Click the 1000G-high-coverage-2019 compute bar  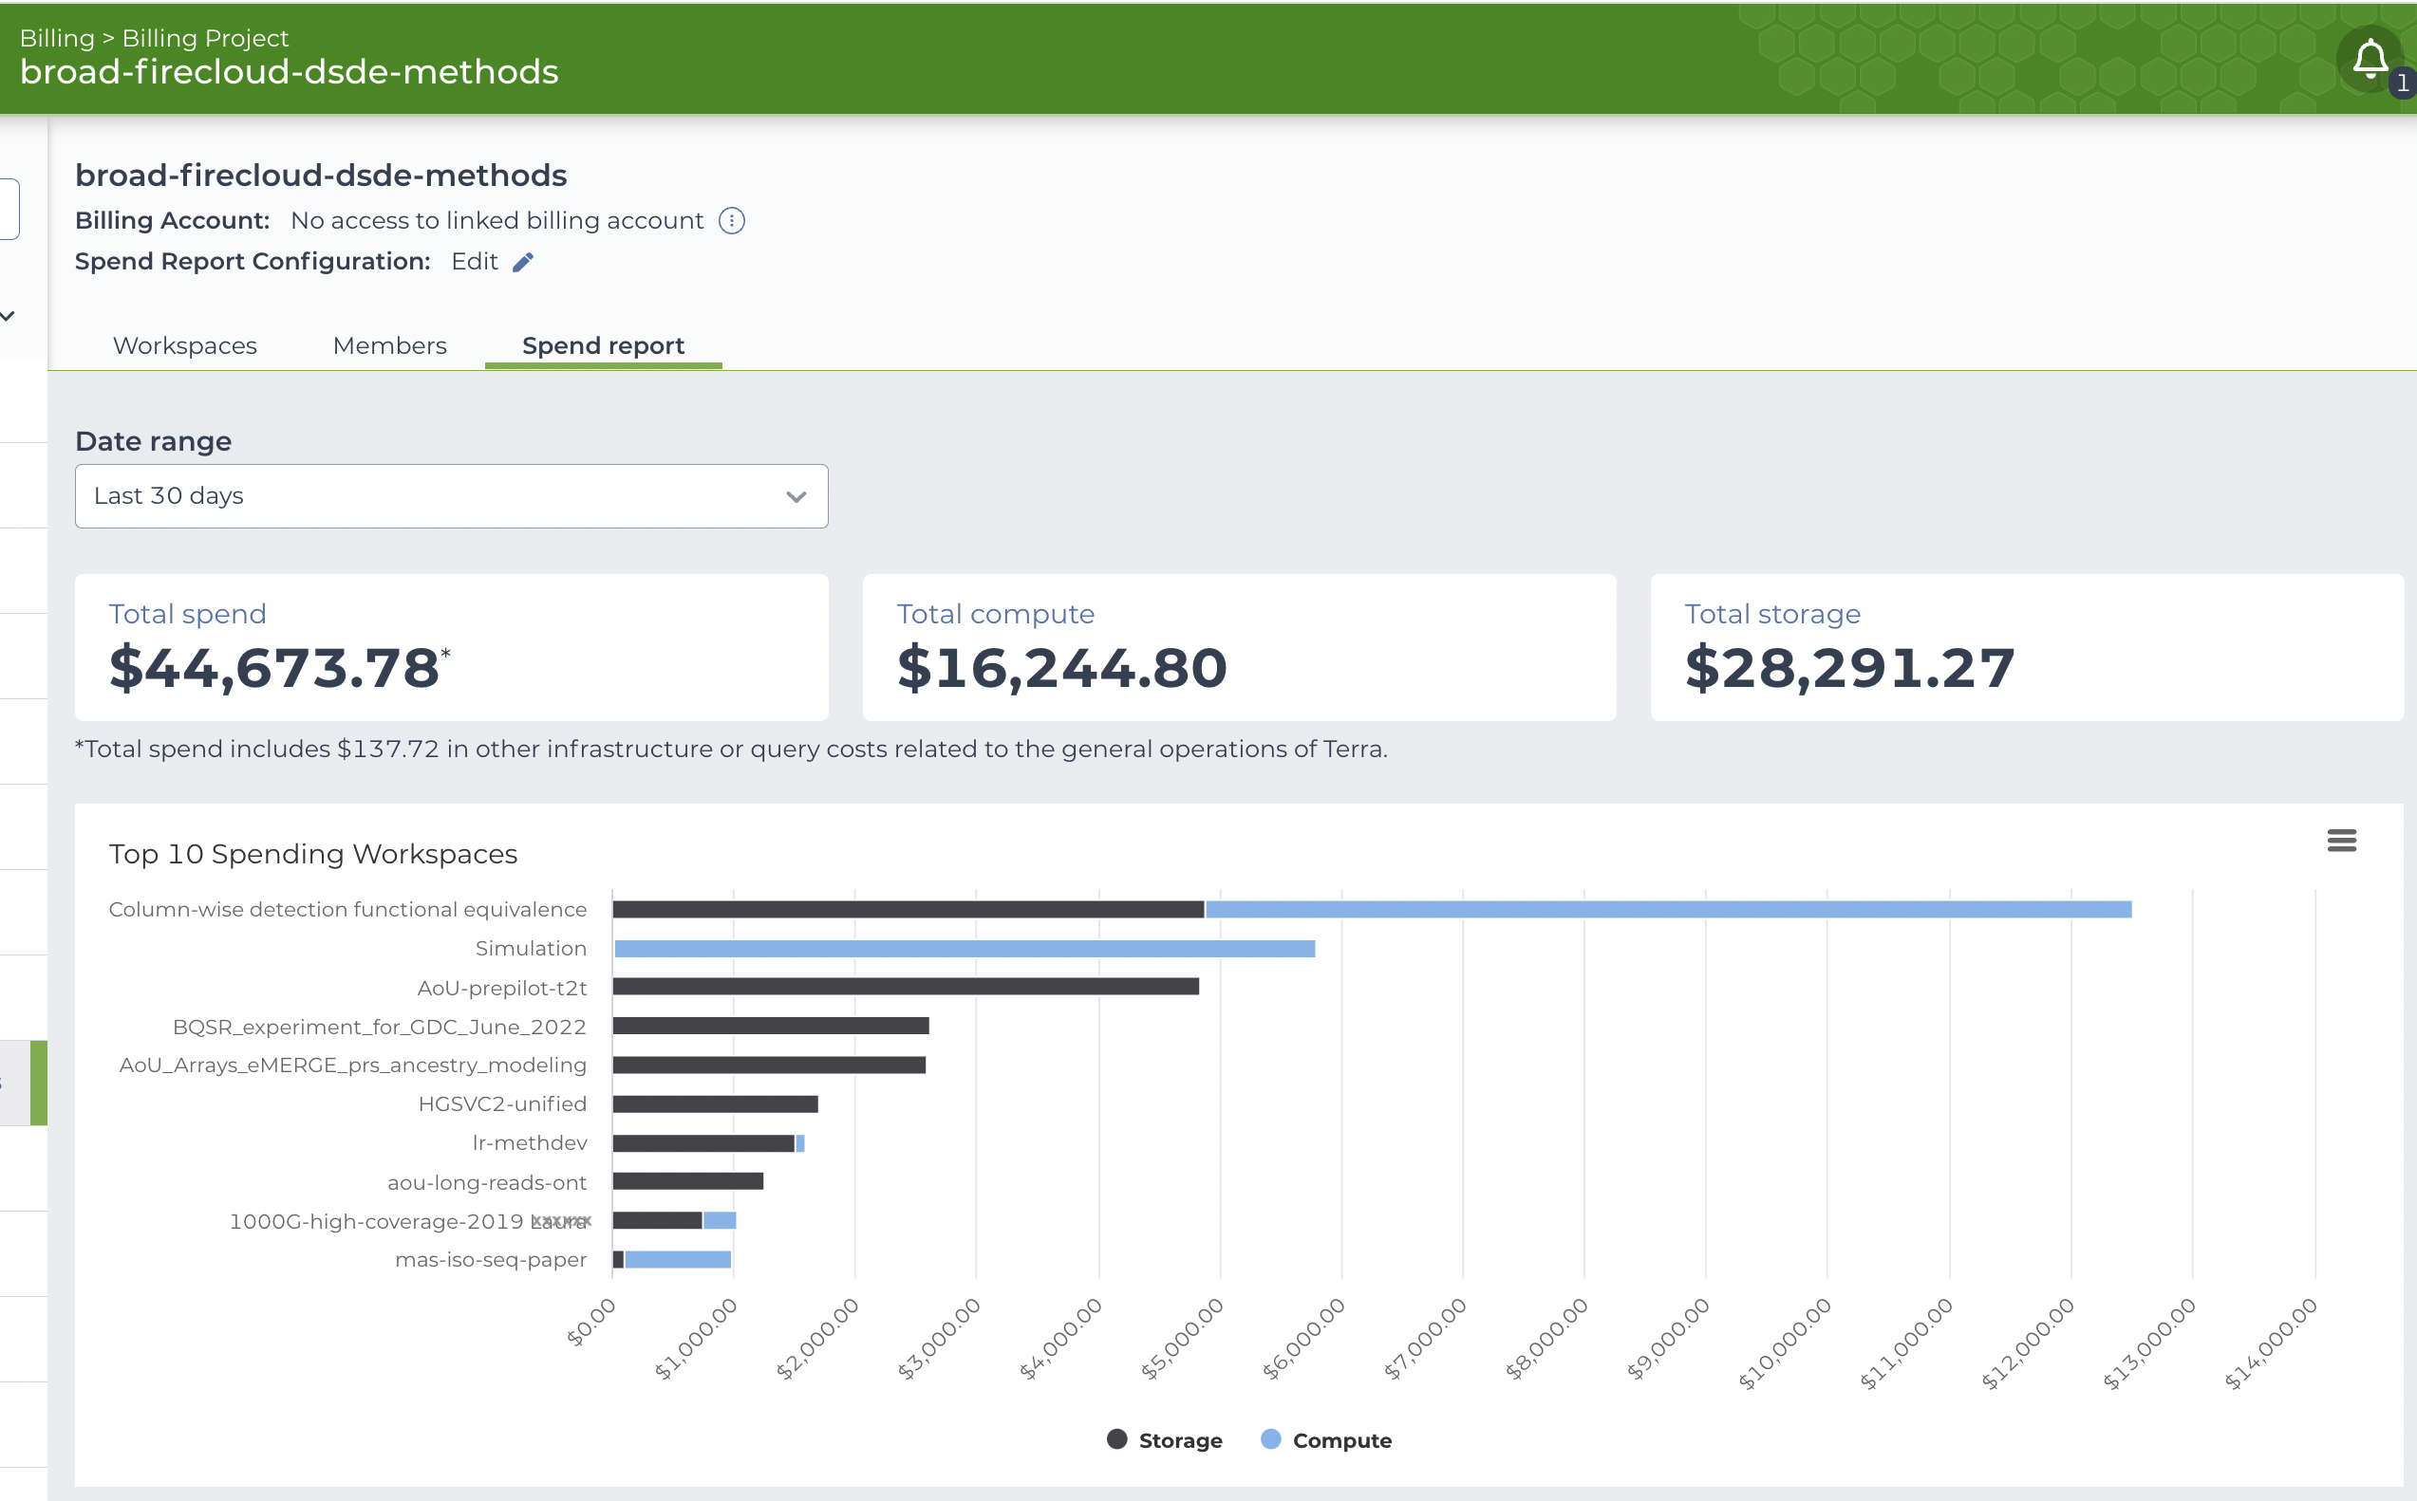point(720,1220)
